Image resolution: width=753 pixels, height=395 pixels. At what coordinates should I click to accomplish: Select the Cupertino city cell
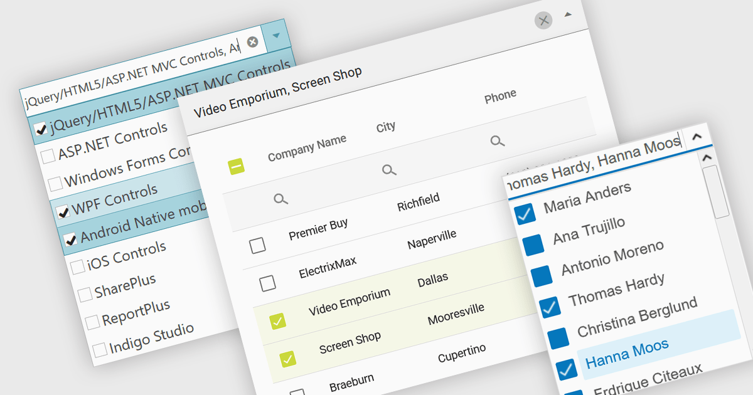click(x=462, y=354)
